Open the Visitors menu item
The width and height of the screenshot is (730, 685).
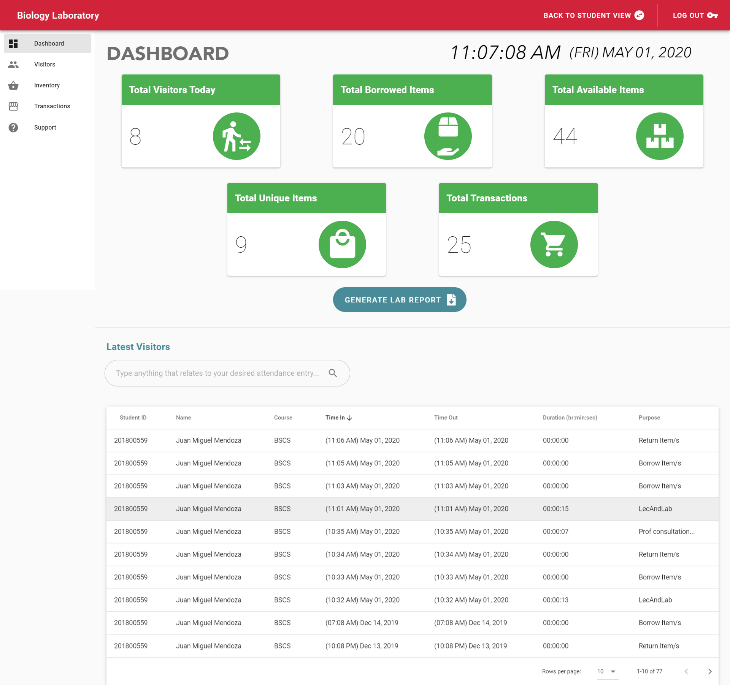45,65
